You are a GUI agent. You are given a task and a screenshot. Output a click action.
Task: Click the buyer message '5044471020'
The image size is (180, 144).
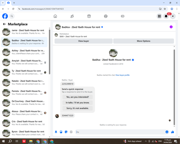pos(68,116)
